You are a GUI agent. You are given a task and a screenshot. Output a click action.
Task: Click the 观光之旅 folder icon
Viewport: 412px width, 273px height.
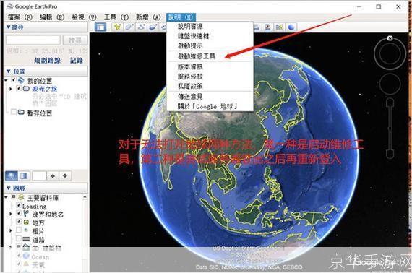coord(26,88)
